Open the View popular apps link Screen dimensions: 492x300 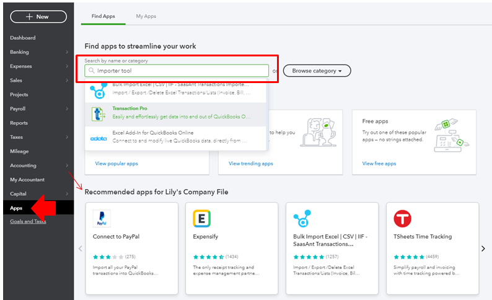[116, 164]
